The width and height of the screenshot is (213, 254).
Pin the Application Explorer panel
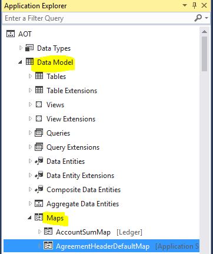[x=194, y=5]
